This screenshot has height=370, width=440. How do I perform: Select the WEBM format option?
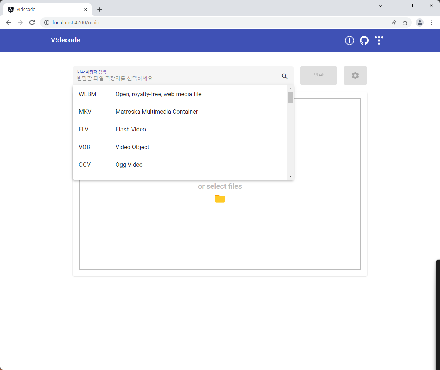tap(180, 94)
